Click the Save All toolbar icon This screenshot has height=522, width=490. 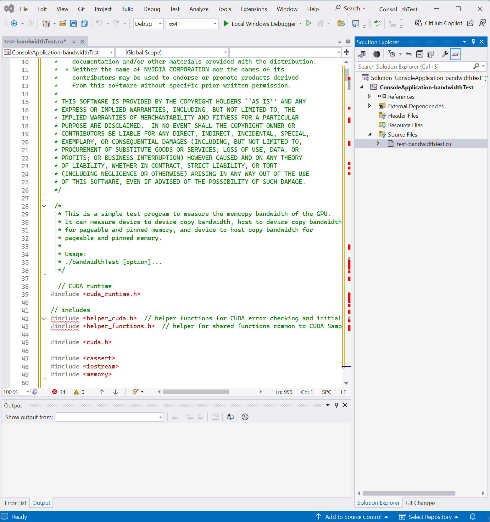click(84, 23)
